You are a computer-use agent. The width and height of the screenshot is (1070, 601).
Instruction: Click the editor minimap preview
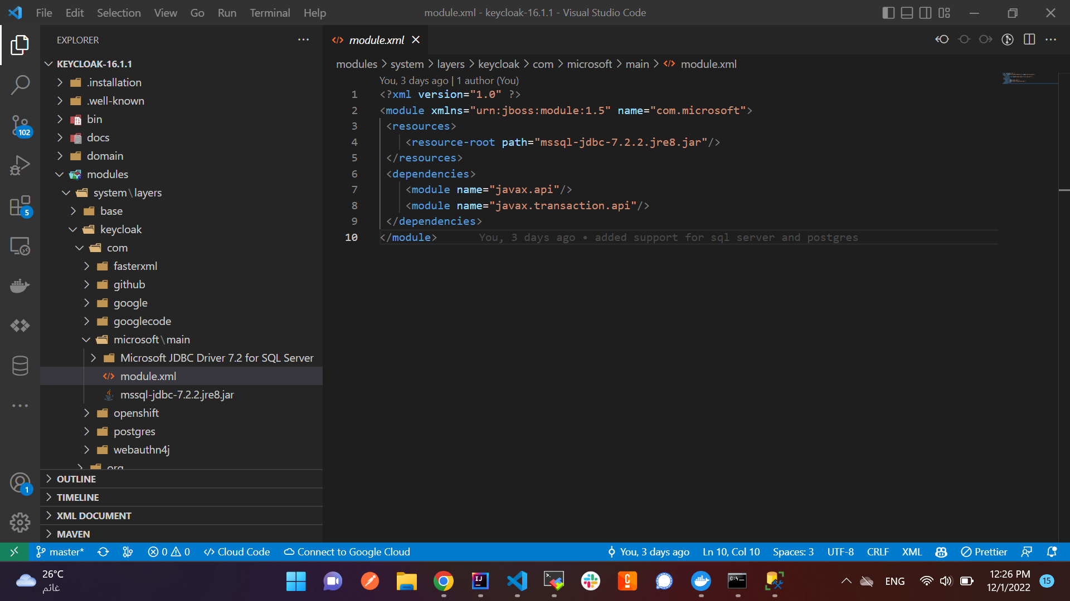[x=1019, y=78]
